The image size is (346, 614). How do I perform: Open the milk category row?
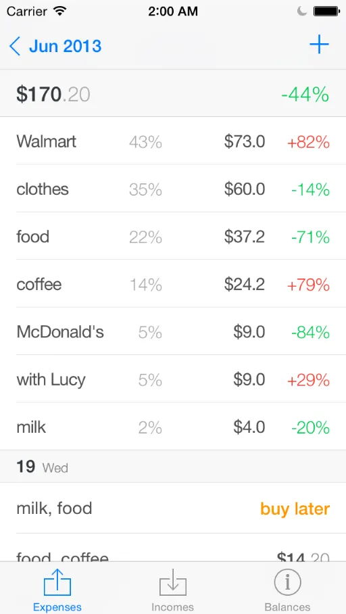(x=173, y=427)
